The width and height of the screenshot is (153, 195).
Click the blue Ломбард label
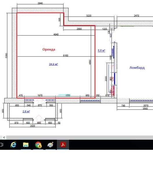pos(137,68)
